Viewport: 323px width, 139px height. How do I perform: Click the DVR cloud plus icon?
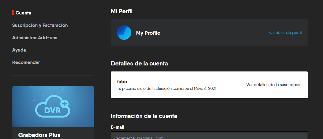coord(53,106)
